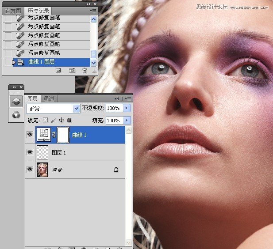273x249 pixels.
Task: Hide the 曲线 1 layer visibility eye
Action: [30, 135]
